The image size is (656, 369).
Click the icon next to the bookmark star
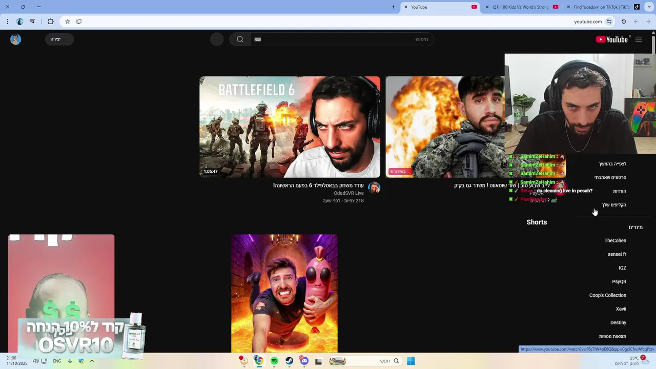[78, 22]
